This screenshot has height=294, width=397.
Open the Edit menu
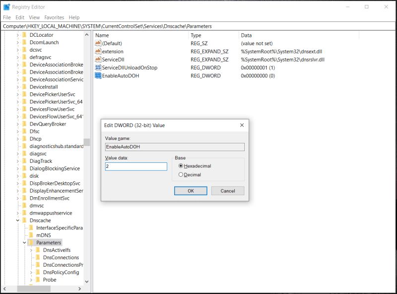pyautogui.click(x=19, y=17)
